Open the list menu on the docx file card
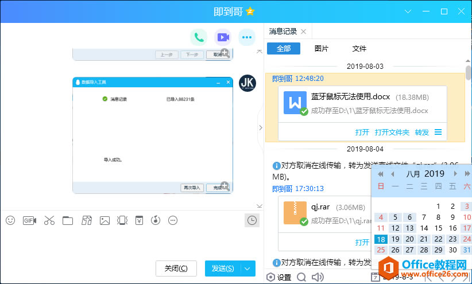 438,132
